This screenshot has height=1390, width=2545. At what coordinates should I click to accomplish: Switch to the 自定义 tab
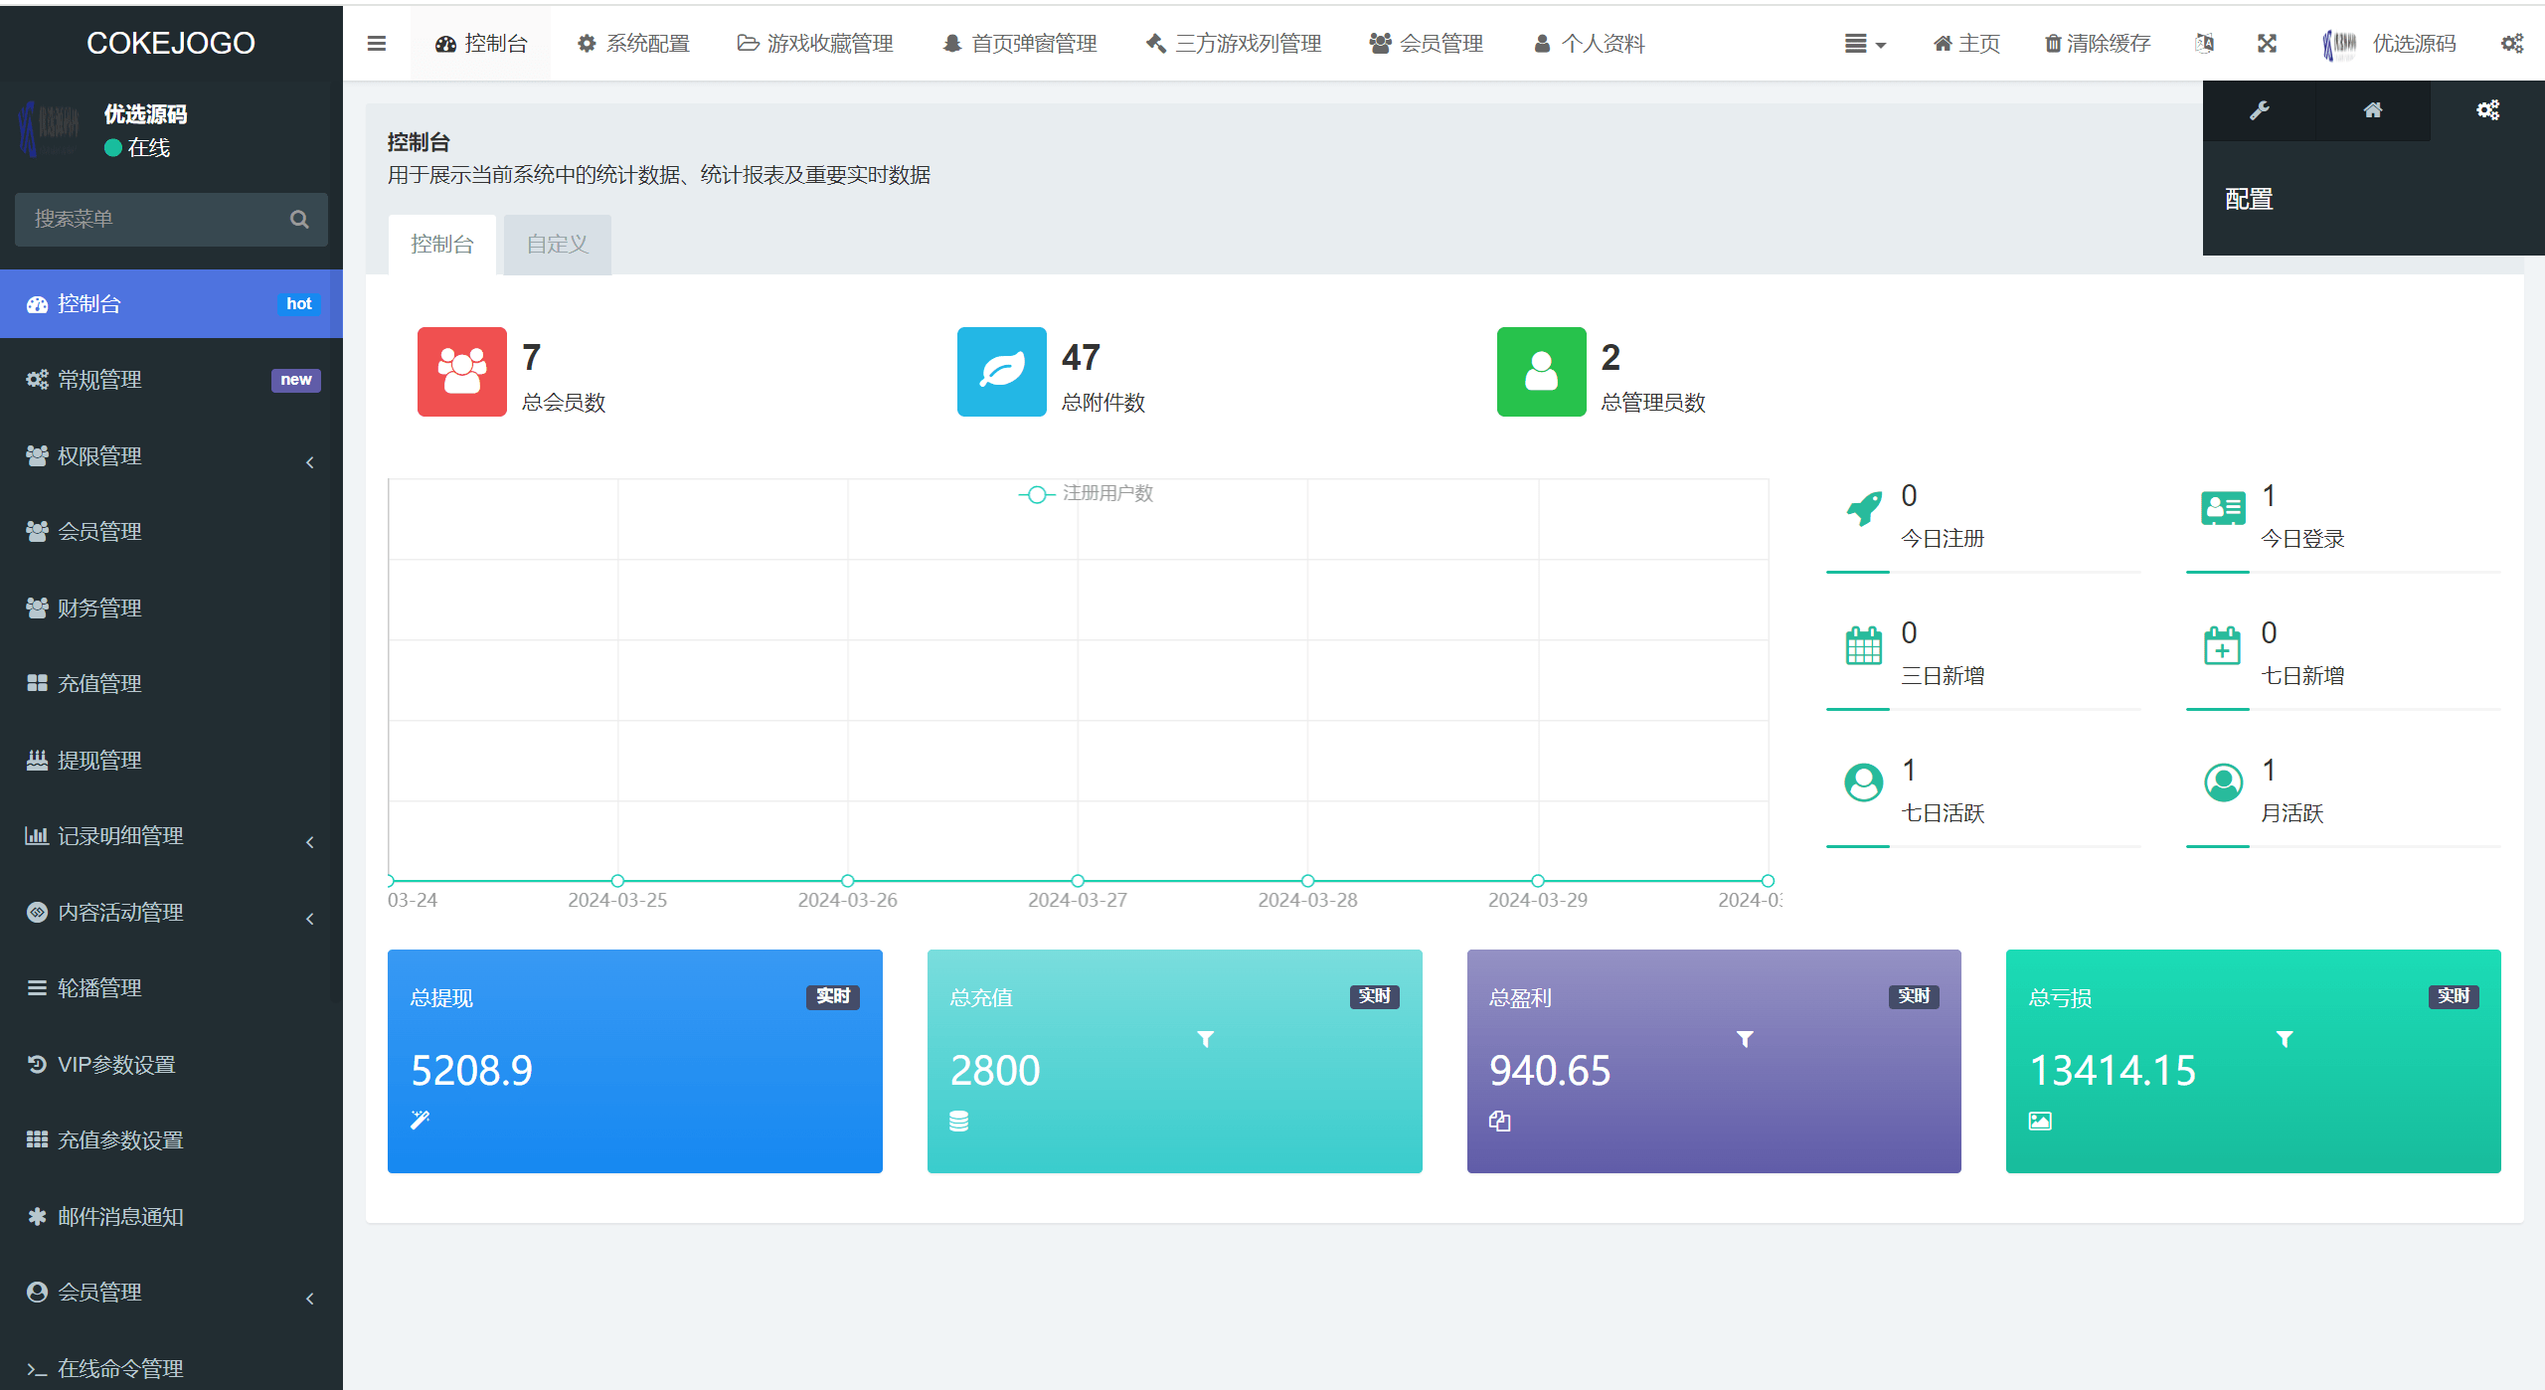[x=557, y=245]
